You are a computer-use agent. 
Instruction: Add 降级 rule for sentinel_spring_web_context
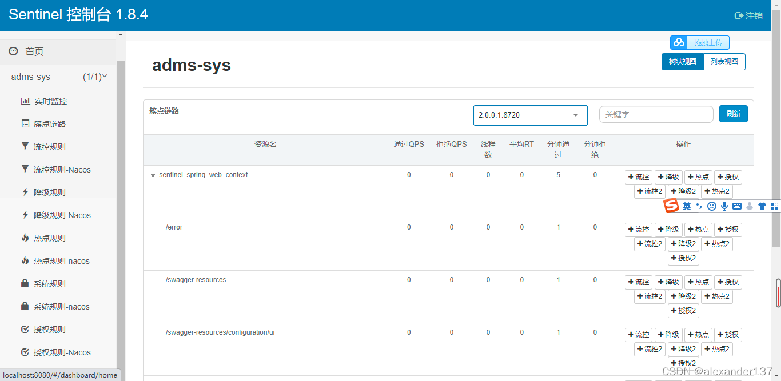tap(668, 177)
